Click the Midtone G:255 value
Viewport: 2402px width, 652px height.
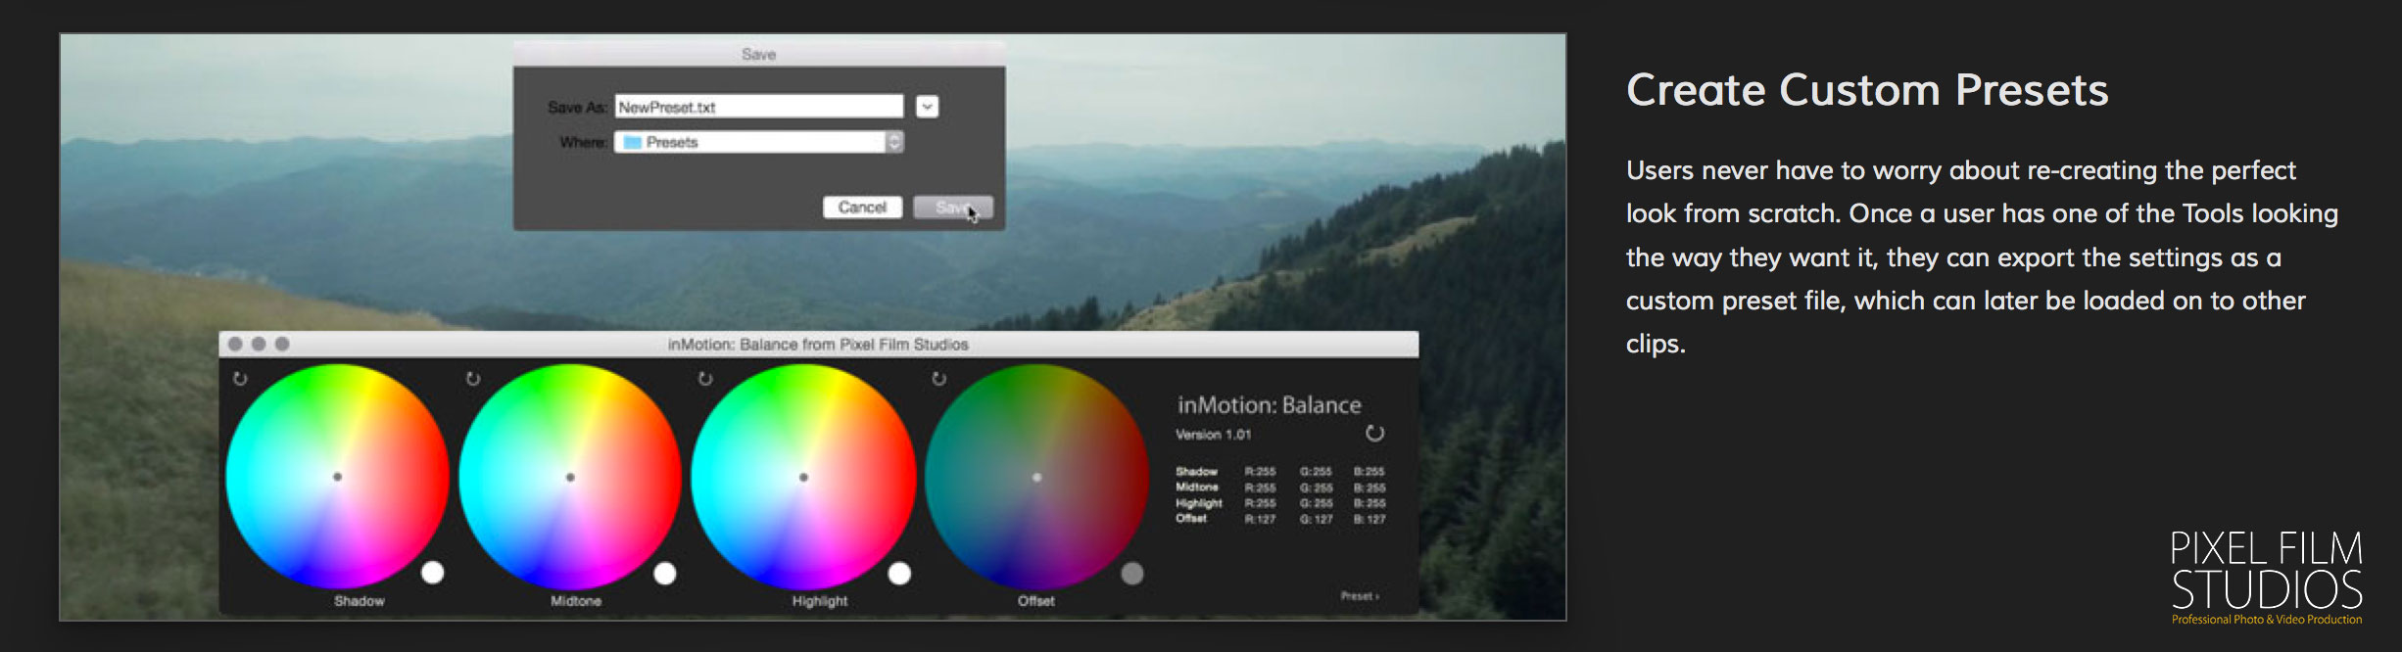click(1316, 487)
